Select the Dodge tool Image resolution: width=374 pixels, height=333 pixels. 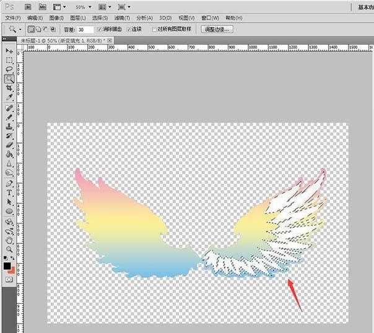[9, 173]
